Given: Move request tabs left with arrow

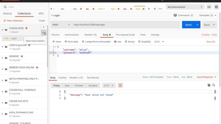Looking at the screenshot, I should click(x=51, y=9).
